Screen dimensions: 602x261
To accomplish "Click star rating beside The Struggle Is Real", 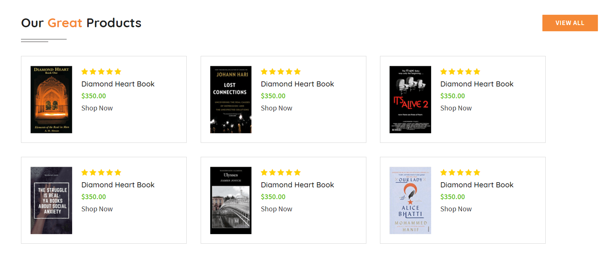I will pyautogui.click(x=101, y=173).
